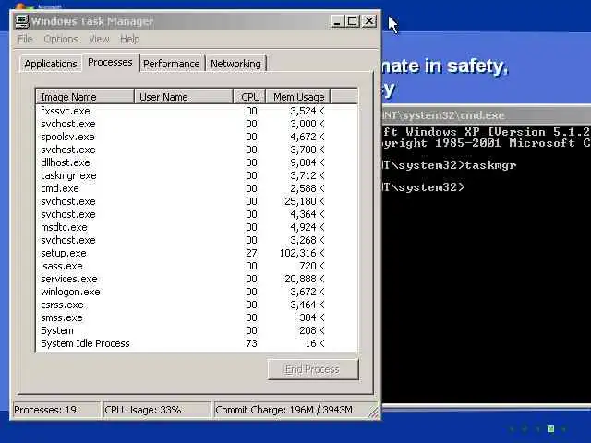Click the green setup progress indicator square

click(550, 428)
